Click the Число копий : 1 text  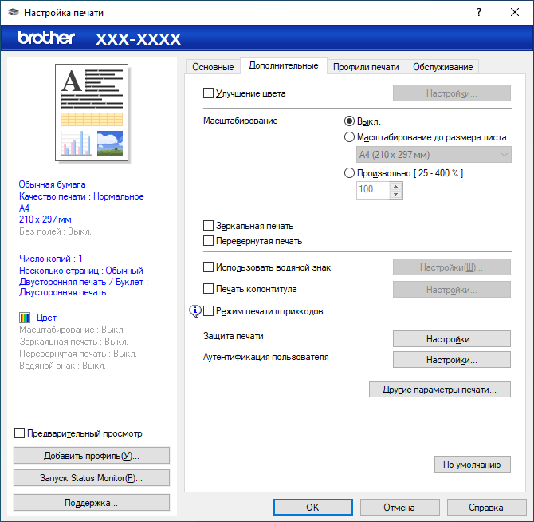click(x=51, y=259)
